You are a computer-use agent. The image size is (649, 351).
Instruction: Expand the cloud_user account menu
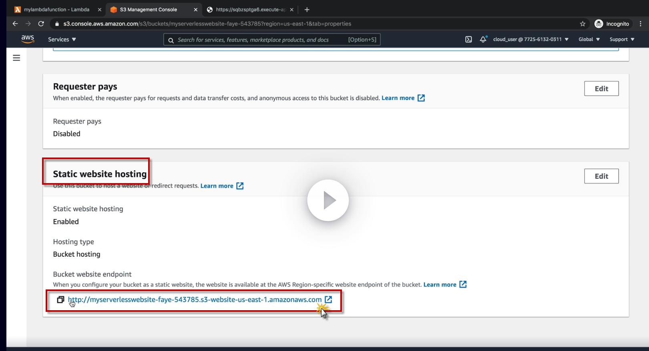[531, 39]
